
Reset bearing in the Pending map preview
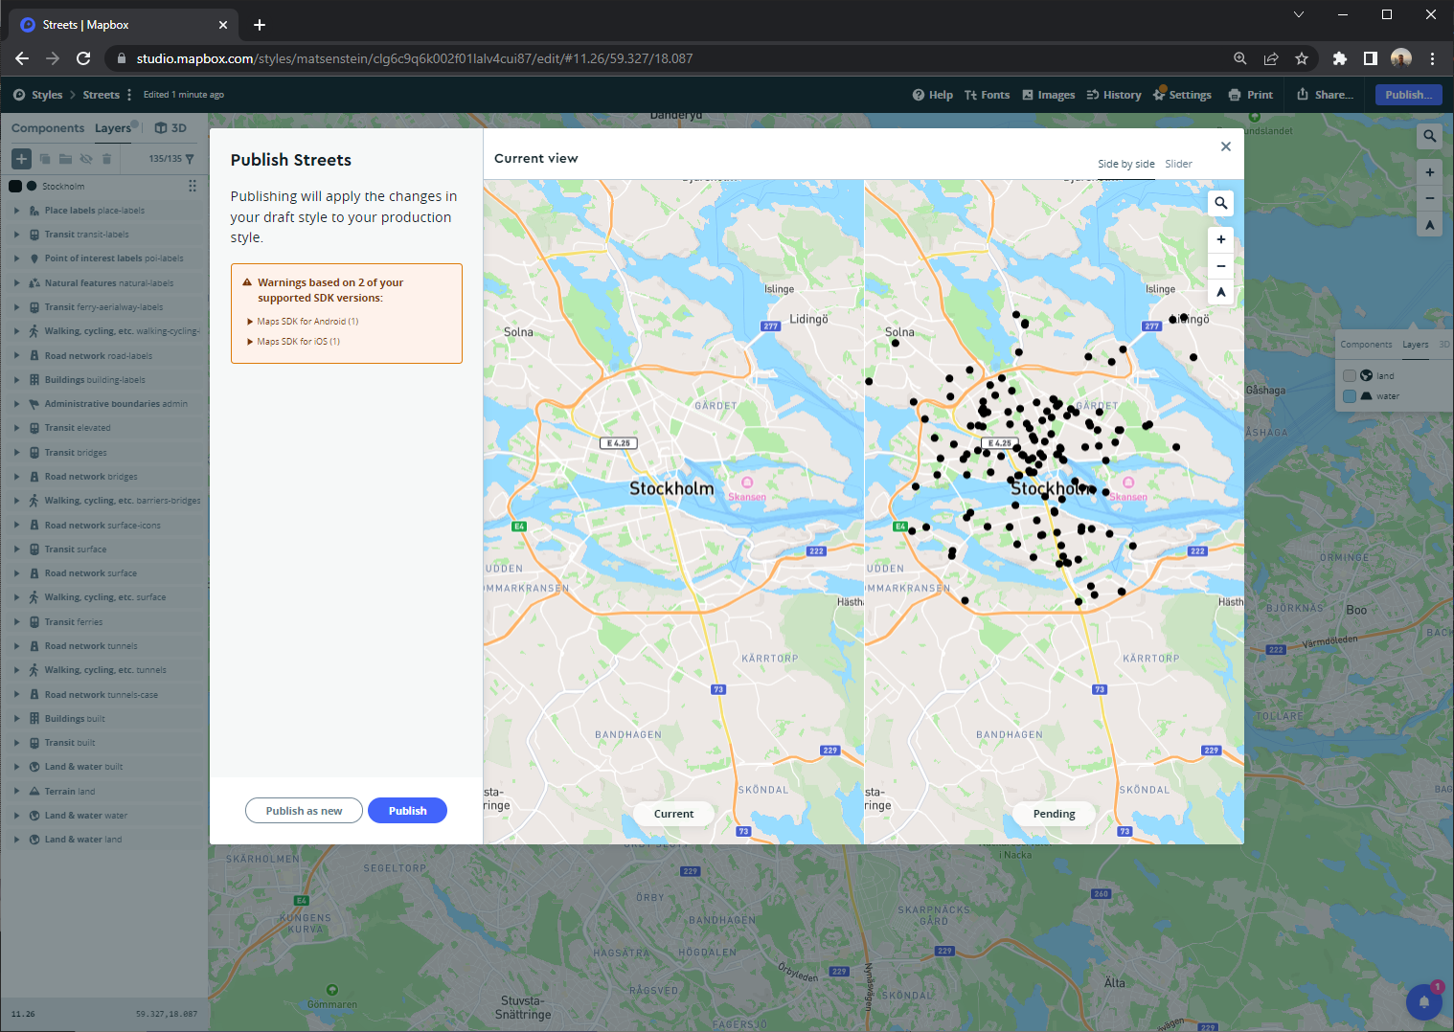pyautogui.click(x=1220, y=292)
